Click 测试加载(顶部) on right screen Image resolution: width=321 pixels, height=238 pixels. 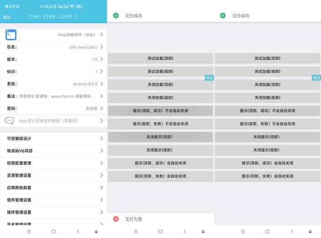267,58
